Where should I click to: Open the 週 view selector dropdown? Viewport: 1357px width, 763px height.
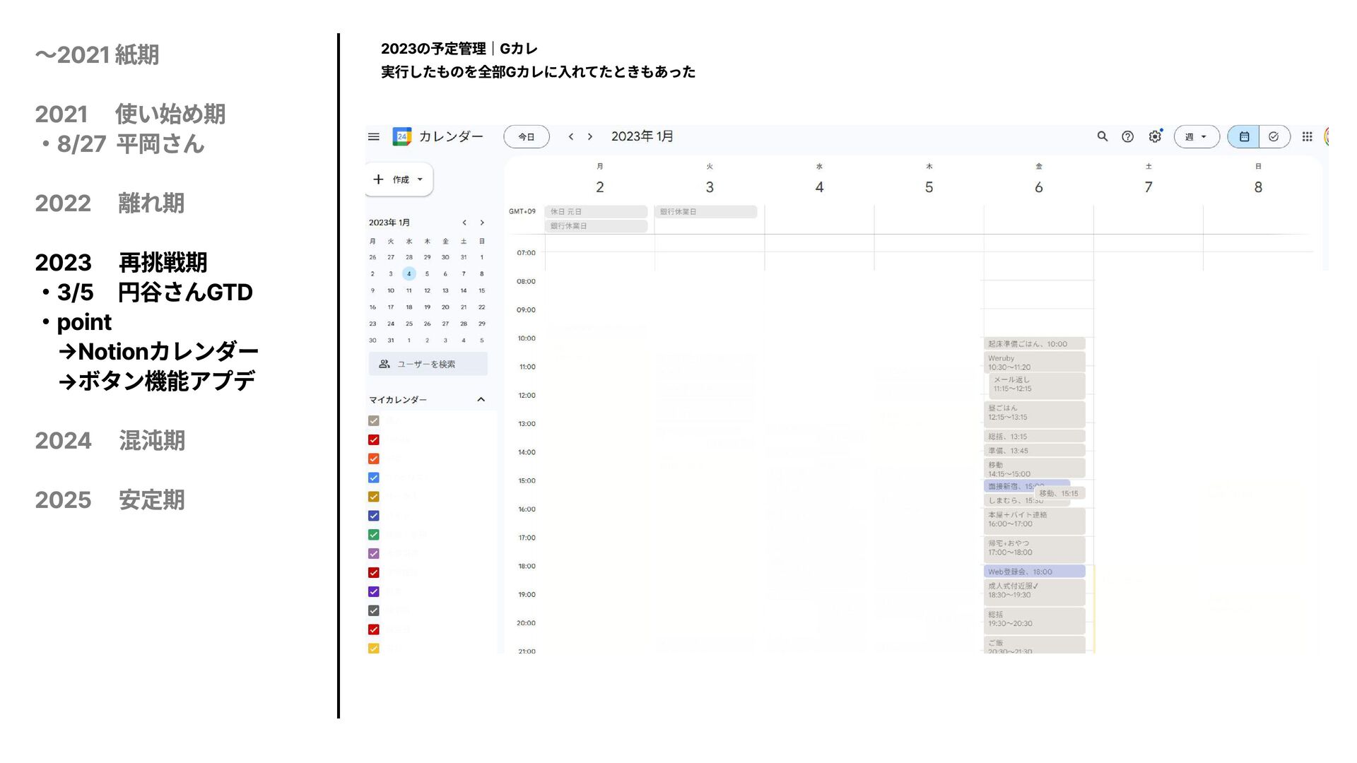(x=1197, y=136)
